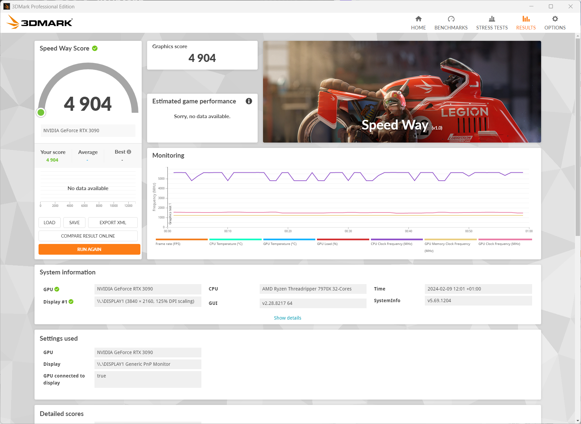
Task: Expand system info via Show details
Action: pyautogui.click(x=287, y=318)
